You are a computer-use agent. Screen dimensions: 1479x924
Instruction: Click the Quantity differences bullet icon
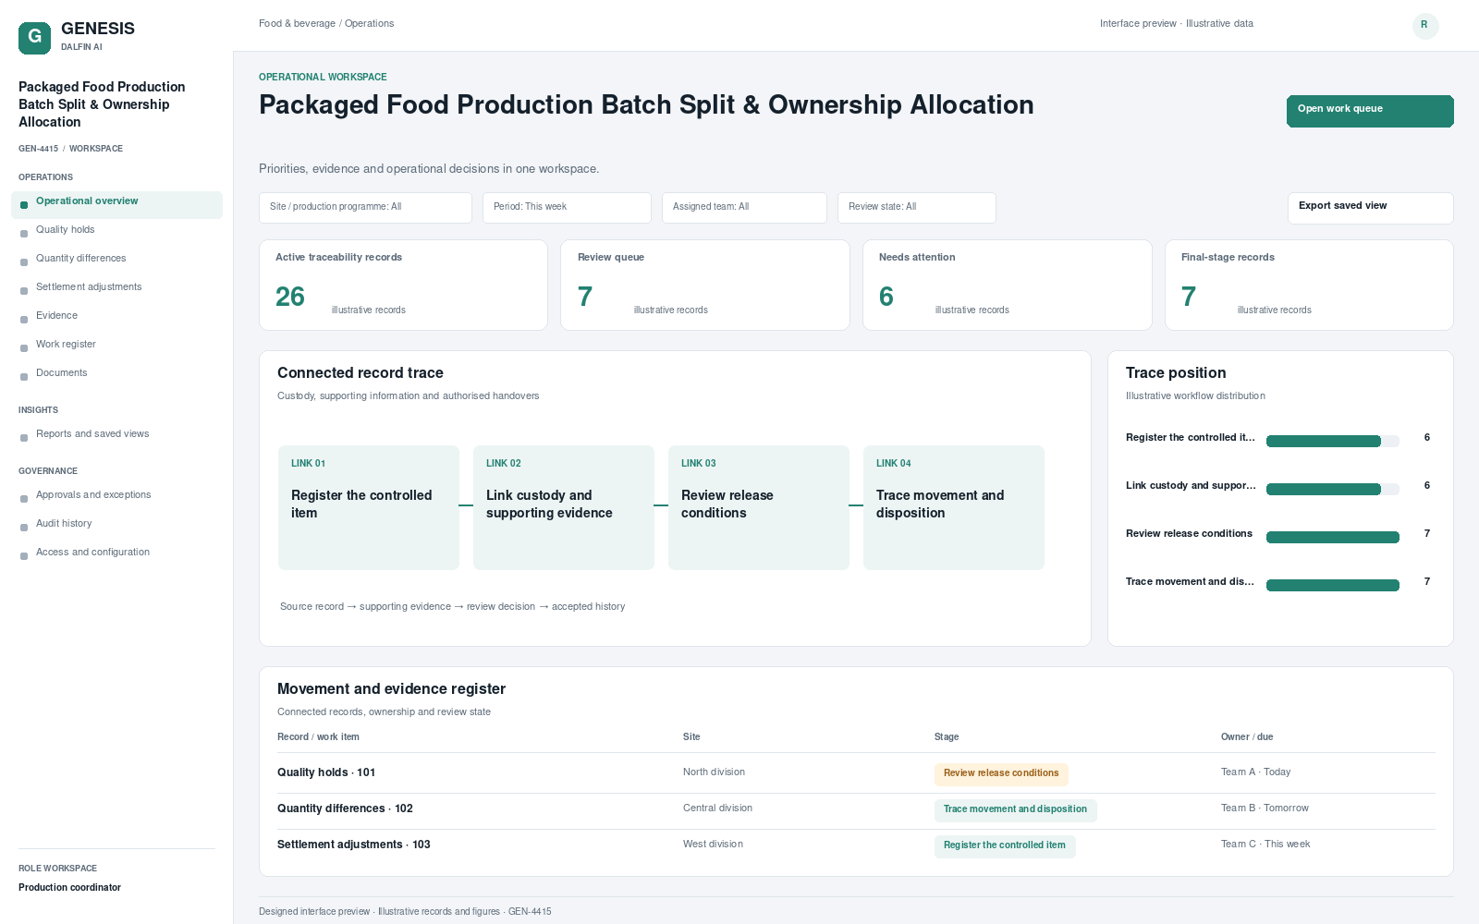tap(24, 262)
